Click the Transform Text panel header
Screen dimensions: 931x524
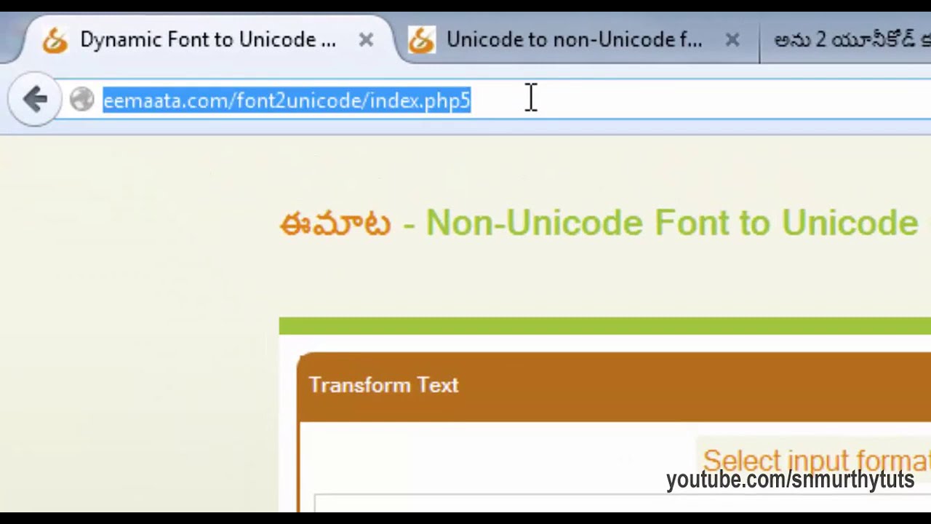click(x=614, y=386)
